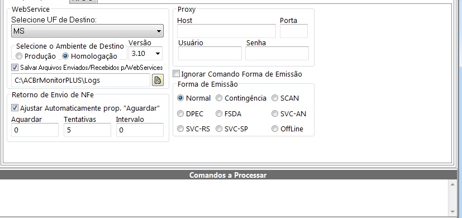Uncheck Salvar Arquivos Enviados/Recebidos checkbox

(x=15, y=68)
